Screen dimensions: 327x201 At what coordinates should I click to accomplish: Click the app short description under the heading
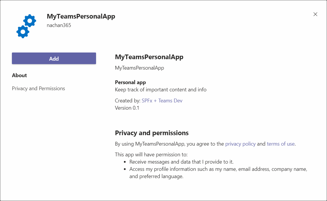coord(140,68)
